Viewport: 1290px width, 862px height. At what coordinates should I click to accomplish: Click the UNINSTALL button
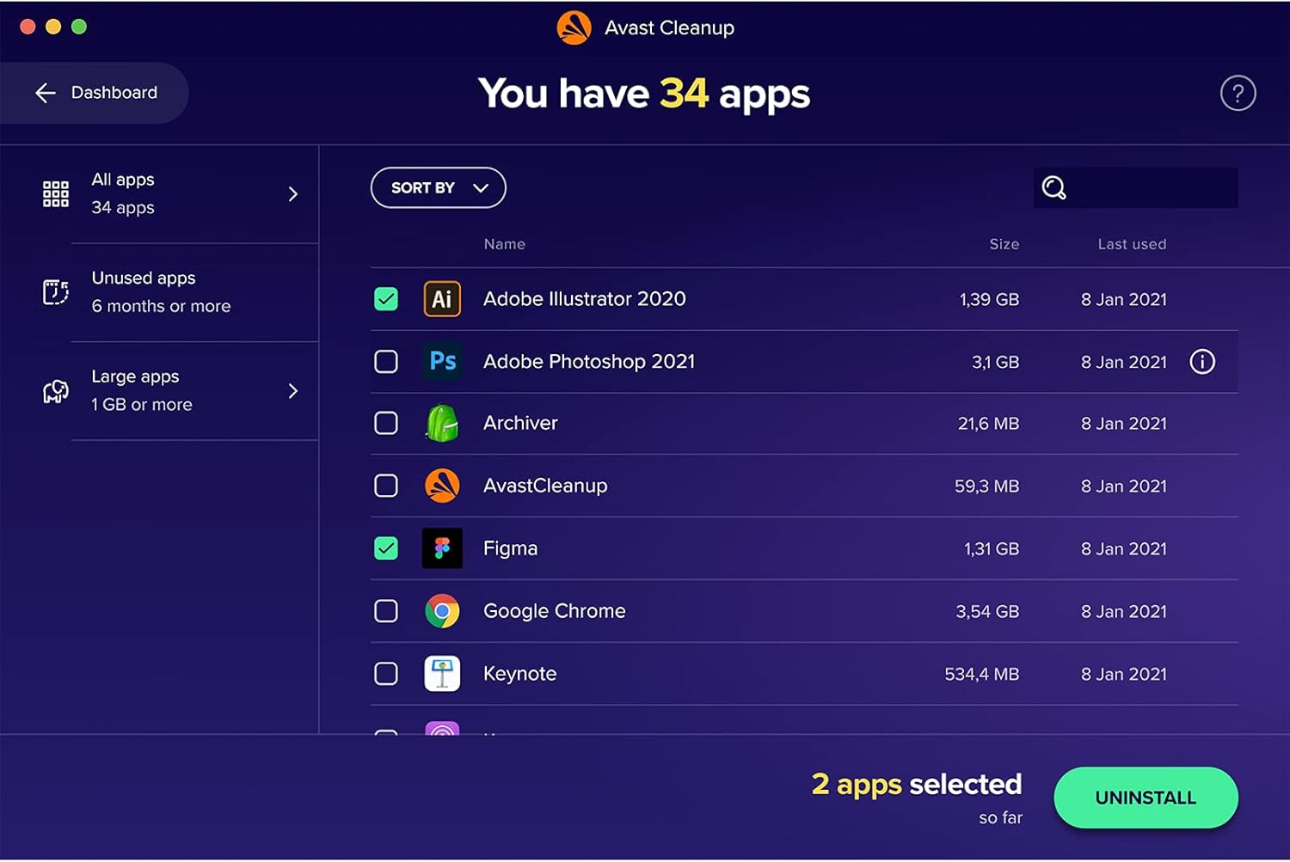(1146, 798)
